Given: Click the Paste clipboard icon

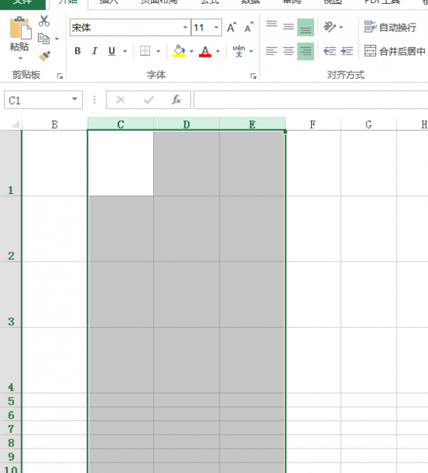Looking at the screenshot, I should [20, 28].
